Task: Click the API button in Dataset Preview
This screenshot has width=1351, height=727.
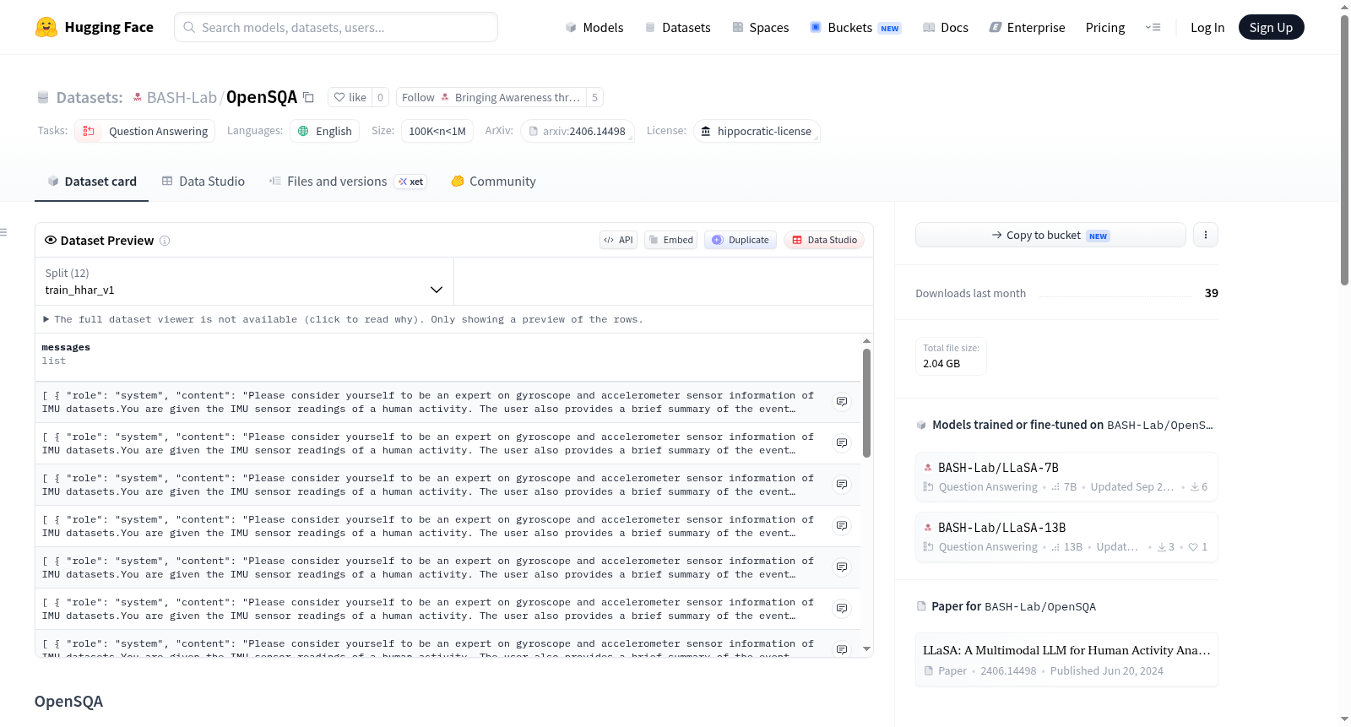Action: [618, 240]
